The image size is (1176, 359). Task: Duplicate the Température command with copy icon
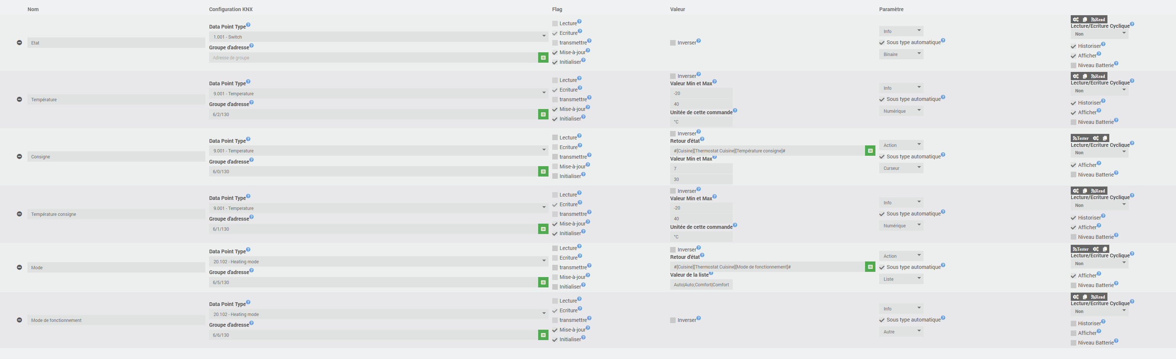(1085, 76)
